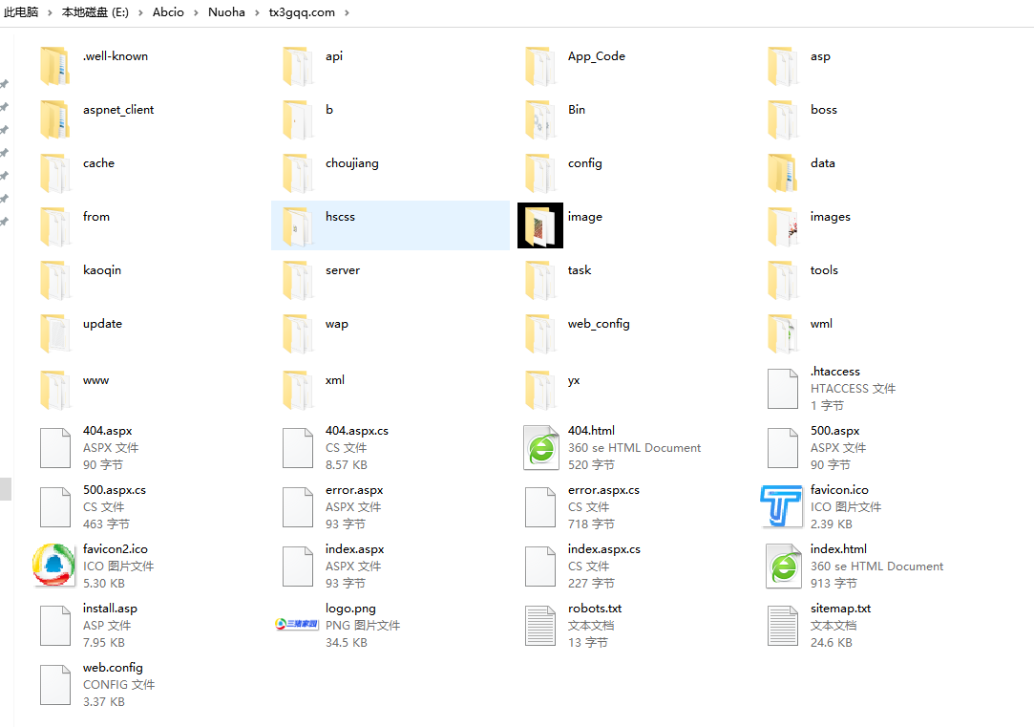Select the error.aspx.cs file name
The image size is (1034, 727).
[603, 490]
